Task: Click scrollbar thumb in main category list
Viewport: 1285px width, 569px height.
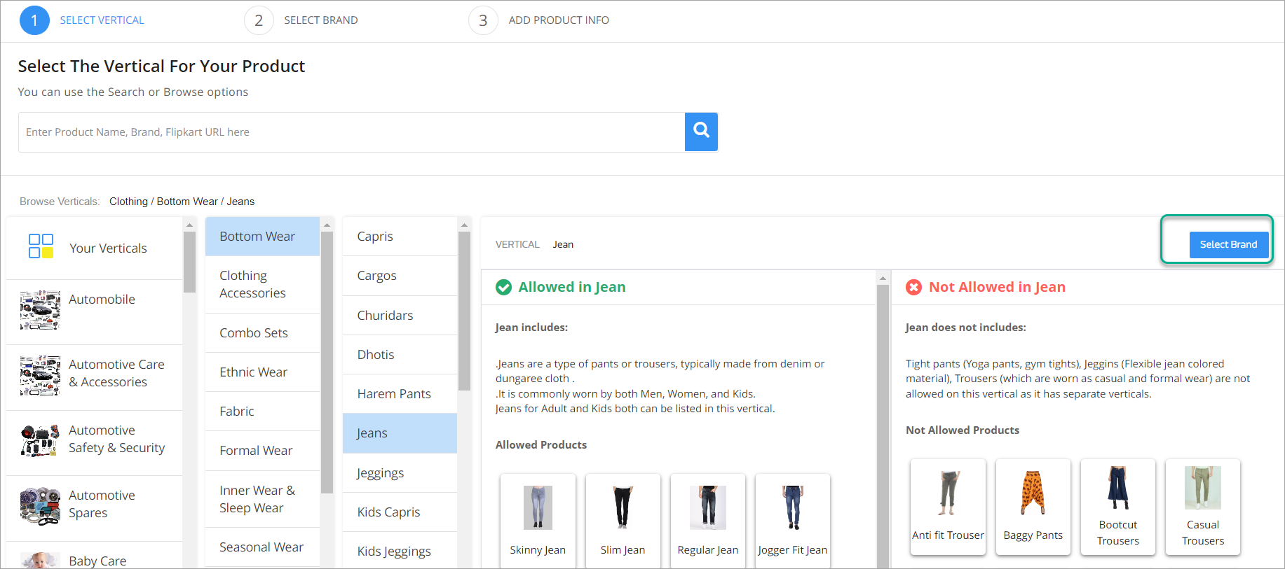Action: coord(189,262)
